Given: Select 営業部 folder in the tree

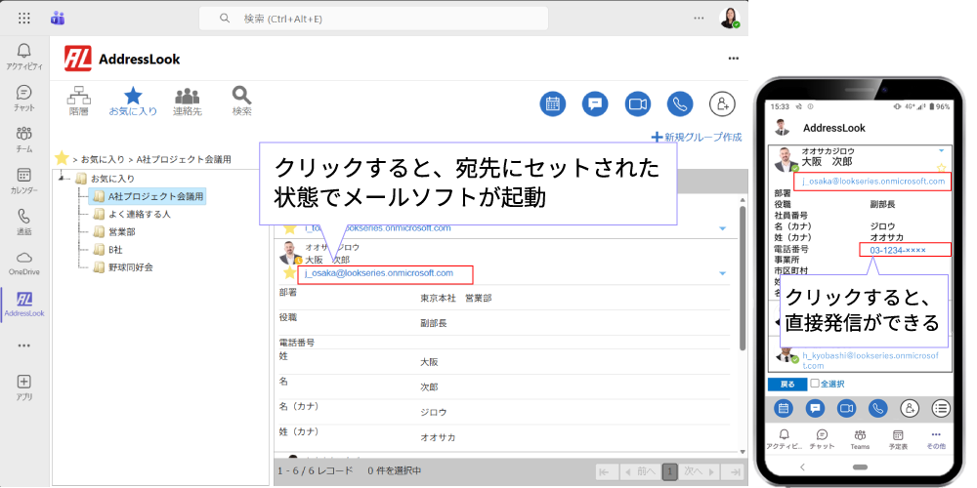Looking at the screenshot, I should (121, 232).
